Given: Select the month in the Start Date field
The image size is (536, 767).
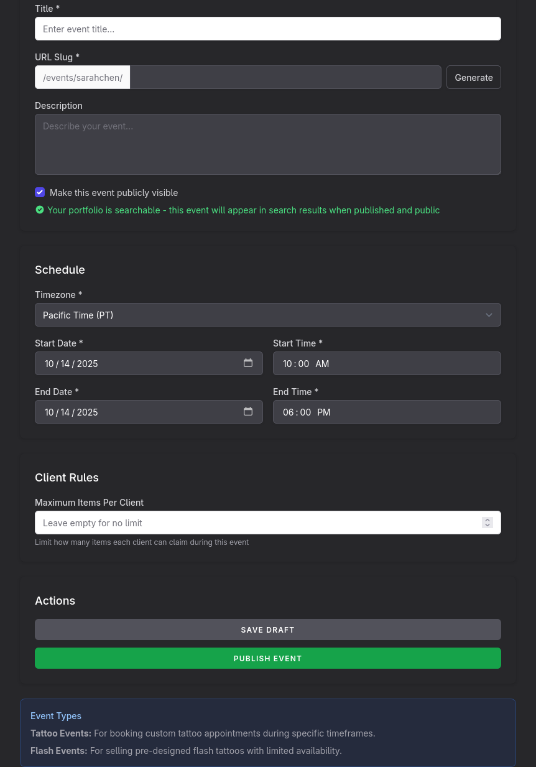Looking at the screenshot, I should [x=49, y=364].
